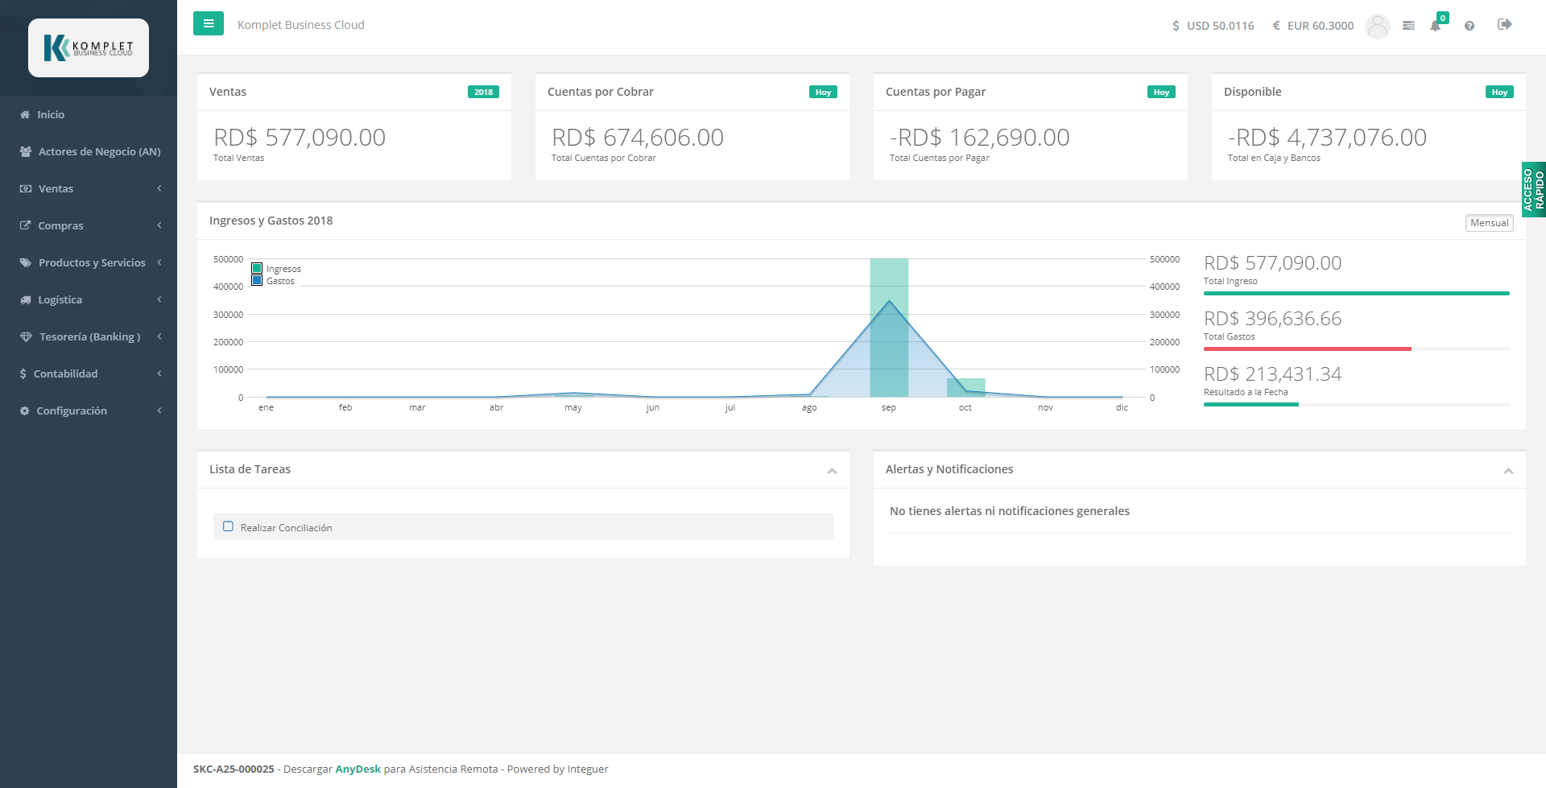Open the help question mark icon
The image size is (1546, 788).
1470,26
